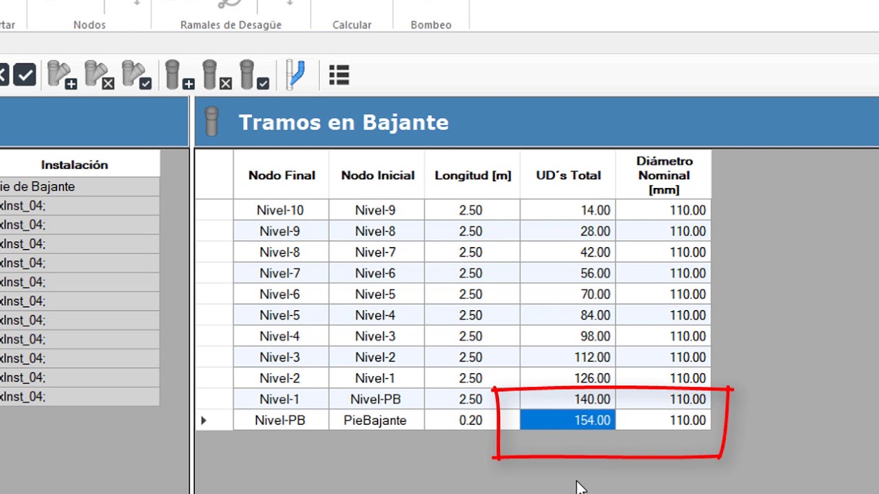Select the highlighted 154.00 cell

pos(568,420)
